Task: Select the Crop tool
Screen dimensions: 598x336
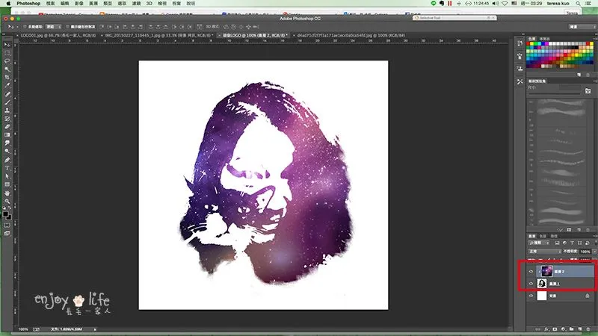Action: coord(7,78)
